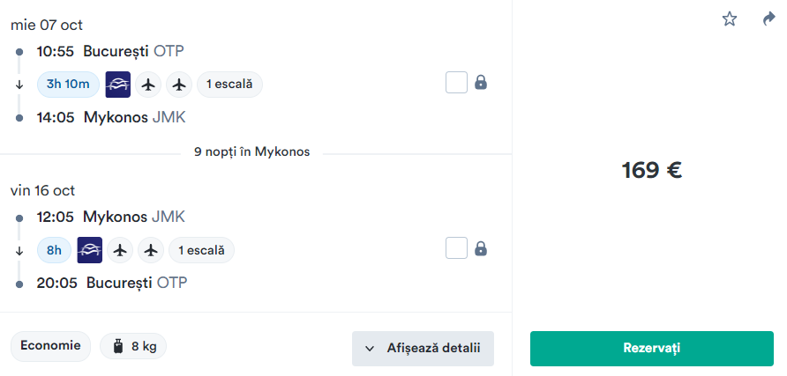
Task: Click second plane icon on return flight
Action: point(151,250)
